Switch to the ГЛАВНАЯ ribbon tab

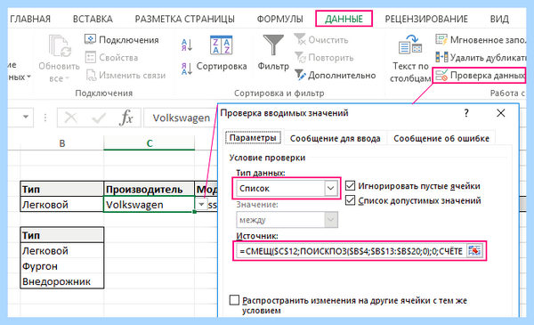pyautogui.click(x=30, y=19)
